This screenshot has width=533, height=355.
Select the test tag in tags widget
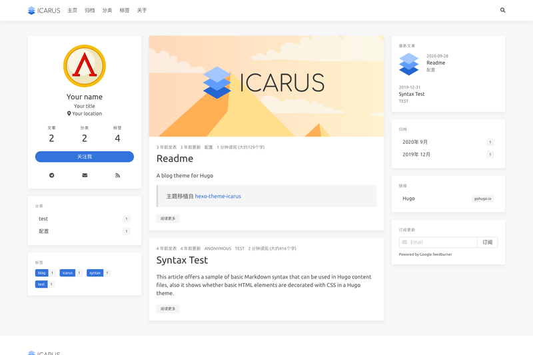pos(41,284)
